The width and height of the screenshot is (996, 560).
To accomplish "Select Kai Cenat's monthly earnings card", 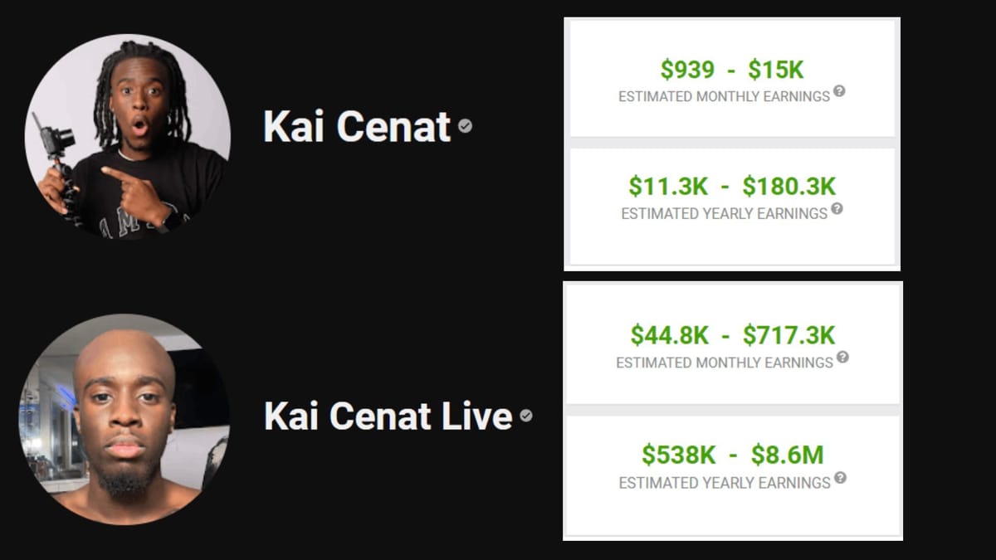I will (731, 77).
